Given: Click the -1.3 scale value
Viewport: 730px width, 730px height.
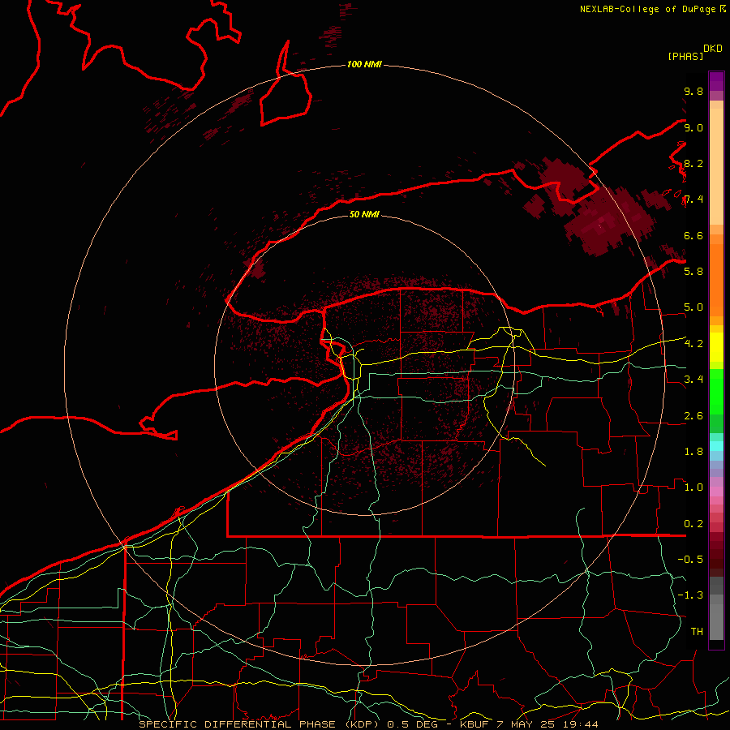Looking at the screenshot, I should [x=690, y=595].
